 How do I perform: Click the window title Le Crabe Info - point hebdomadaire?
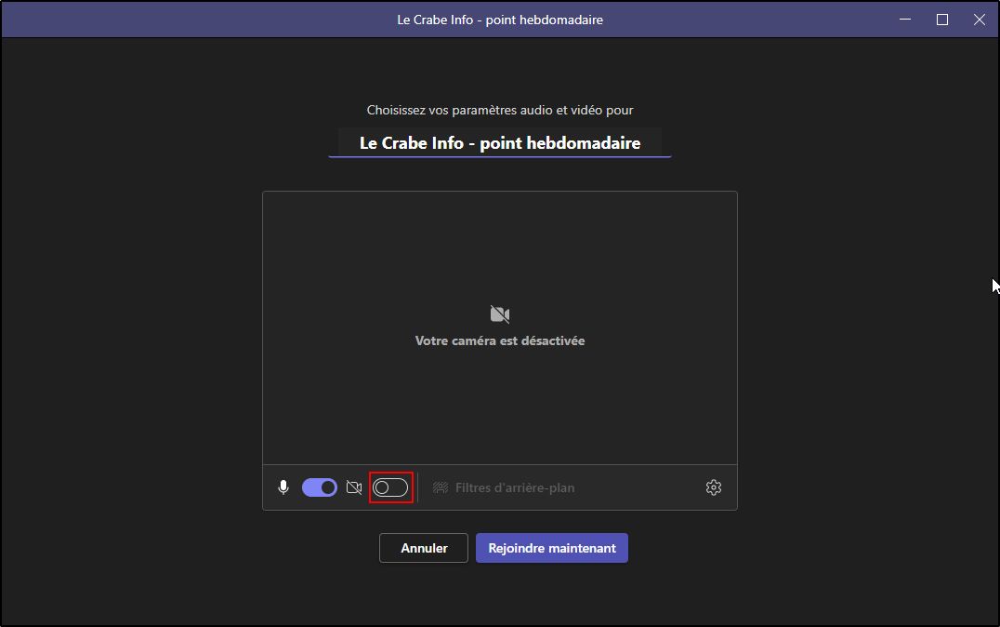500,20
